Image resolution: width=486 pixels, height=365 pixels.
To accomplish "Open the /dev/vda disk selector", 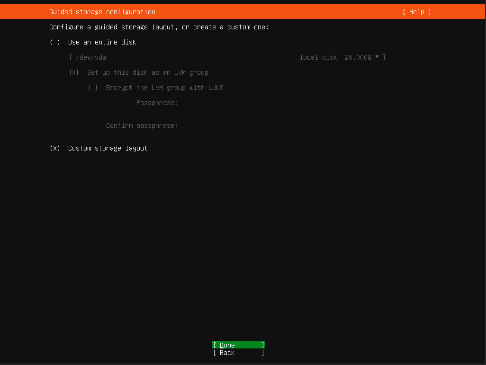I will [x=90, y=57].
